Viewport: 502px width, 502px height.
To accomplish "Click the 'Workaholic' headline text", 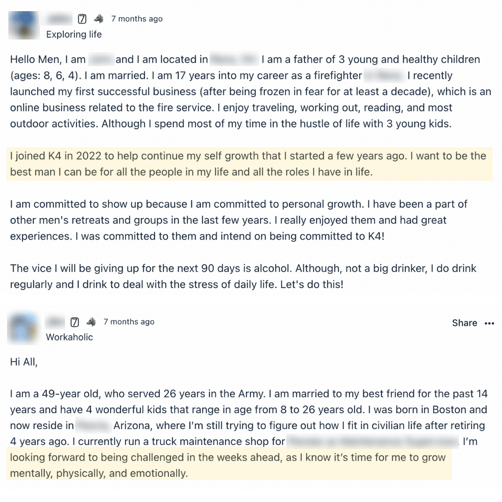I will (69, 337).
